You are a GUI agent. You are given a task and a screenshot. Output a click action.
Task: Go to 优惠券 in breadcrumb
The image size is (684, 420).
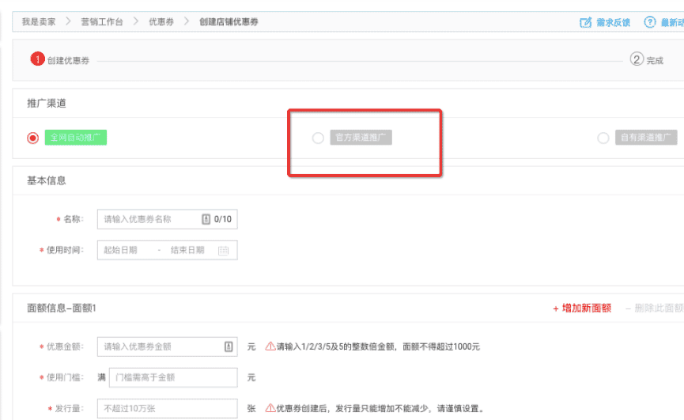pos(162,21)
